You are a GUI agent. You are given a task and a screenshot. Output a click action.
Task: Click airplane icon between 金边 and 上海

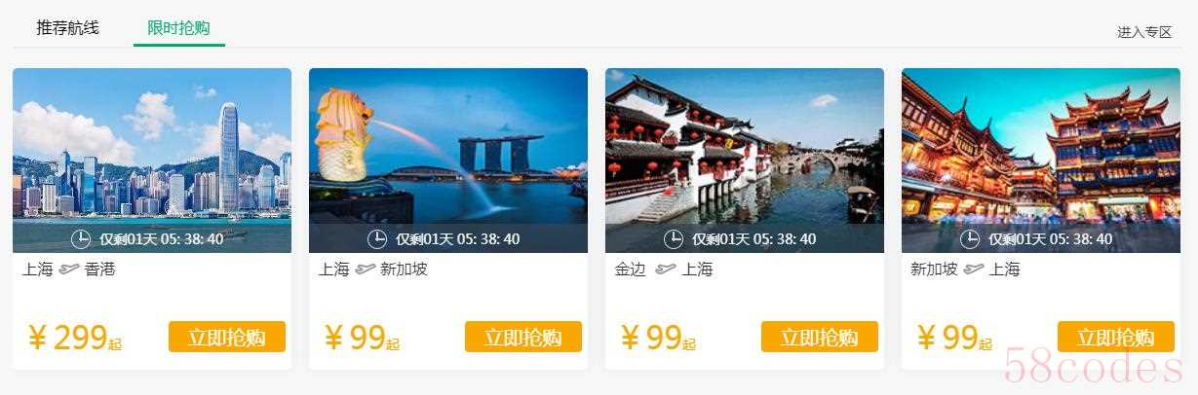666,269
